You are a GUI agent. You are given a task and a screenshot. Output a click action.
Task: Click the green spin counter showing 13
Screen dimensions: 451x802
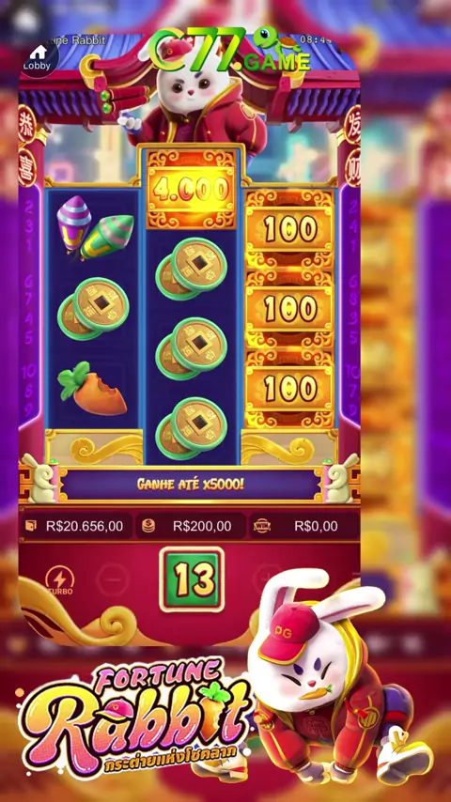click(192, 579)
